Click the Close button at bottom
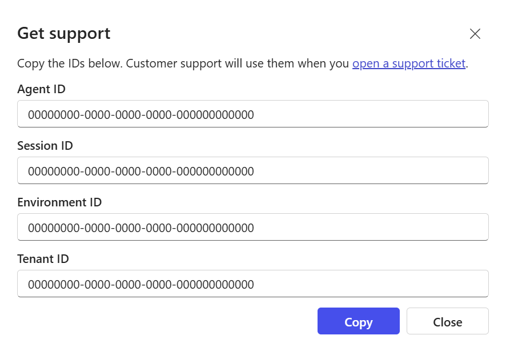Screen dimensions: 506x351 point(447,321)
